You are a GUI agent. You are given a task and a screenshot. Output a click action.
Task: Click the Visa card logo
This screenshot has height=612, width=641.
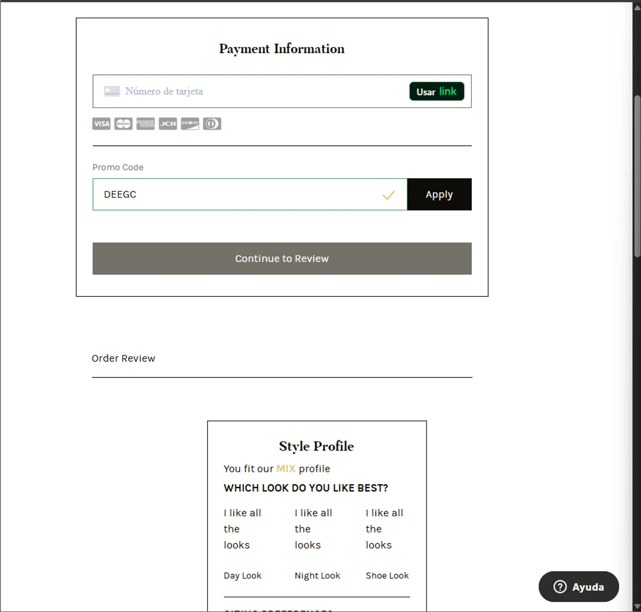[x=101, y=124]
